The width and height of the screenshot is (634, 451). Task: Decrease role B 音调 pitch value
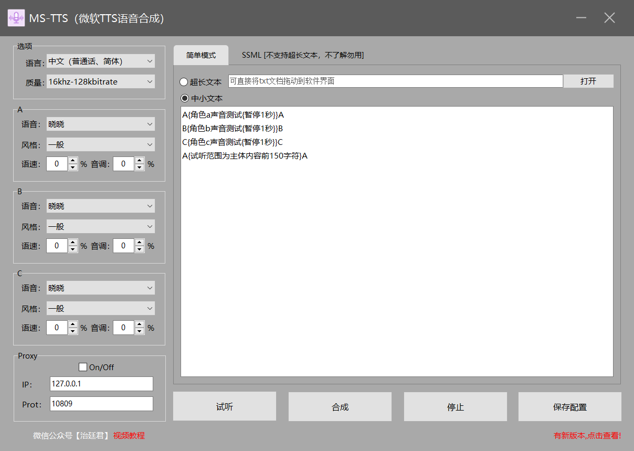pos(140,249)
